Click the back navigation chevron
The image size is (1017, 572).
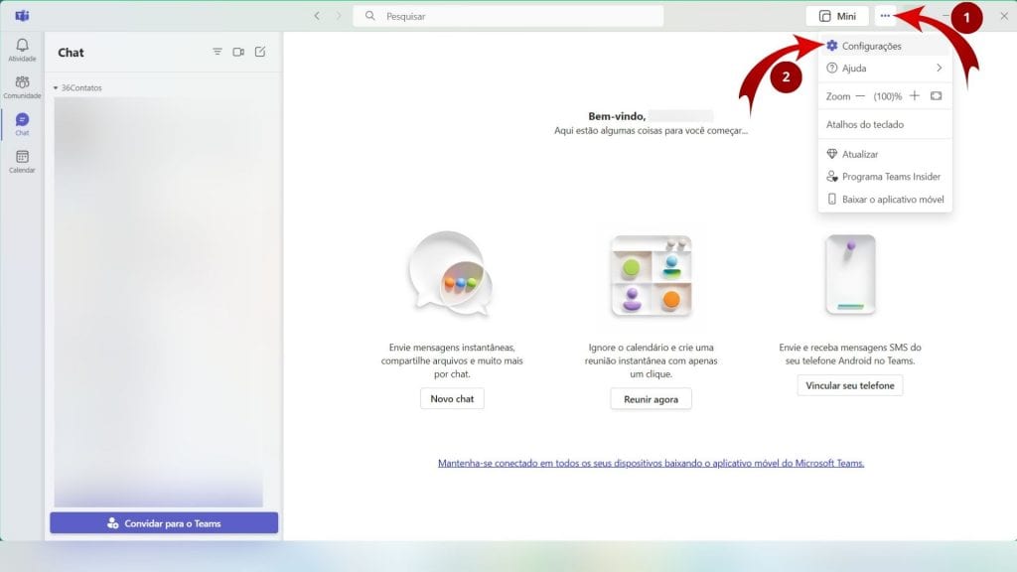[x=316, y=15]
